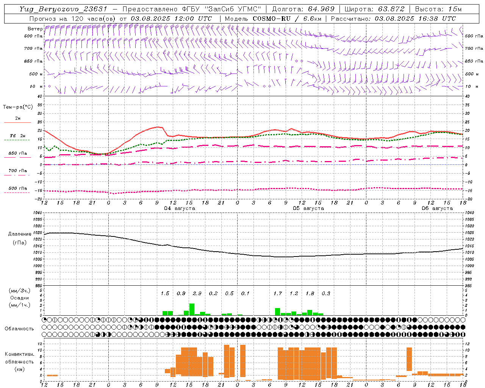Click the Td 2м legend entry
Viewport: 485px width, 388px height.
17,136
